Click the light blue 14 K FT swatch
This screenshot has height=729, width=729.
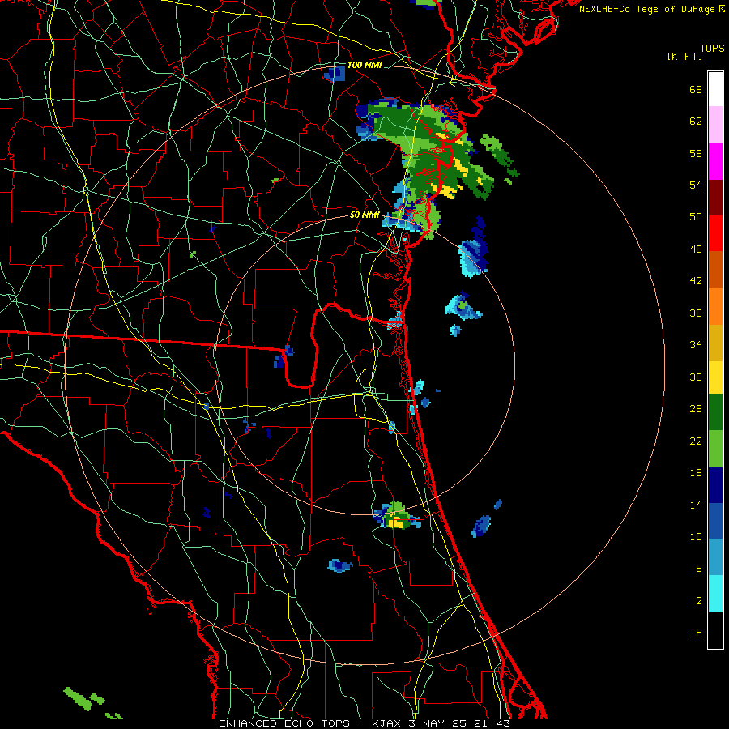pyautogui.click(x=715, y=557)
